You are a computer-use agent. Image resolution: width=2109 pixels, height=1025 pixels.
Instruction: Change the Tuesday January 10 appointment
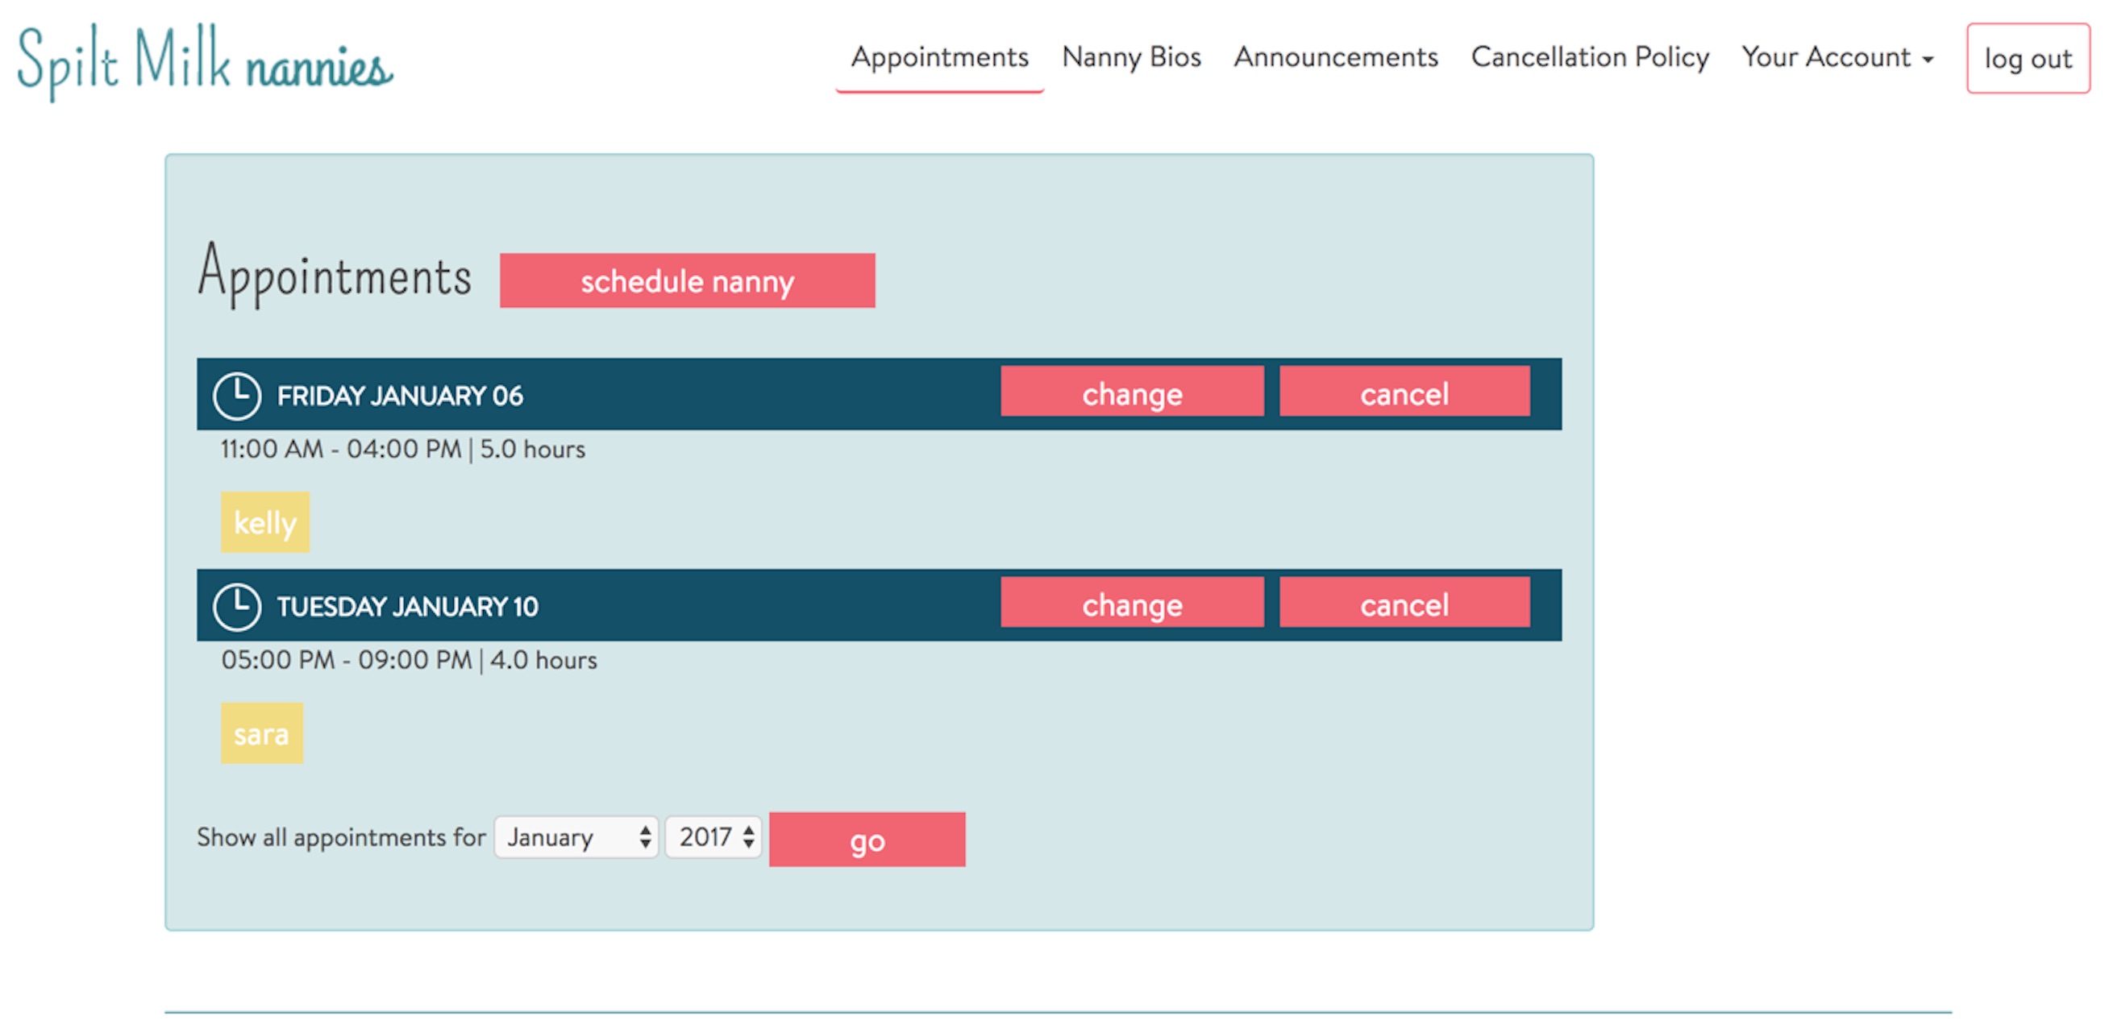[x=1131, y=604]
